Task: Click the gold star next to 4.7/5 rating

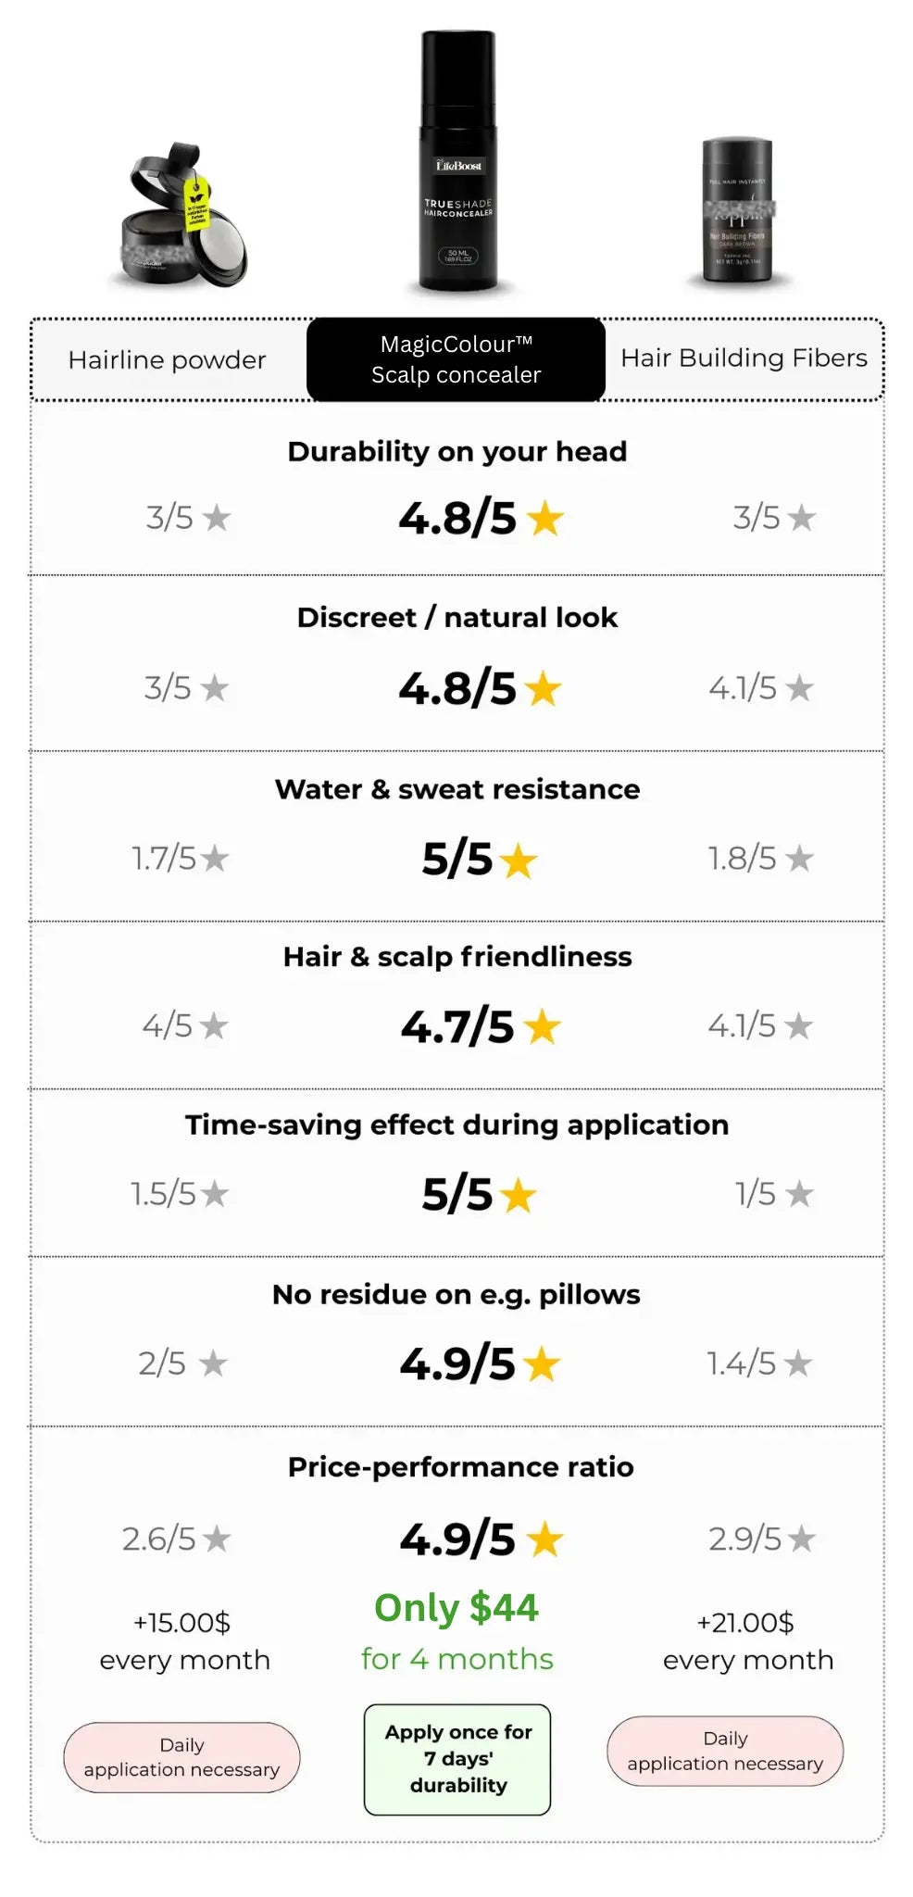Action: click(x=542, y=1027)
